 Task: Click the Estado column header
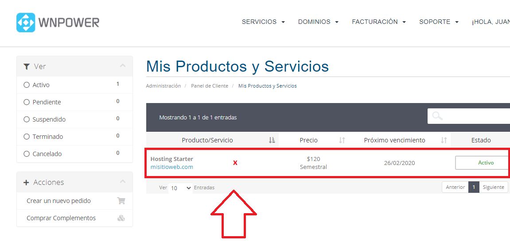(481, 140)
